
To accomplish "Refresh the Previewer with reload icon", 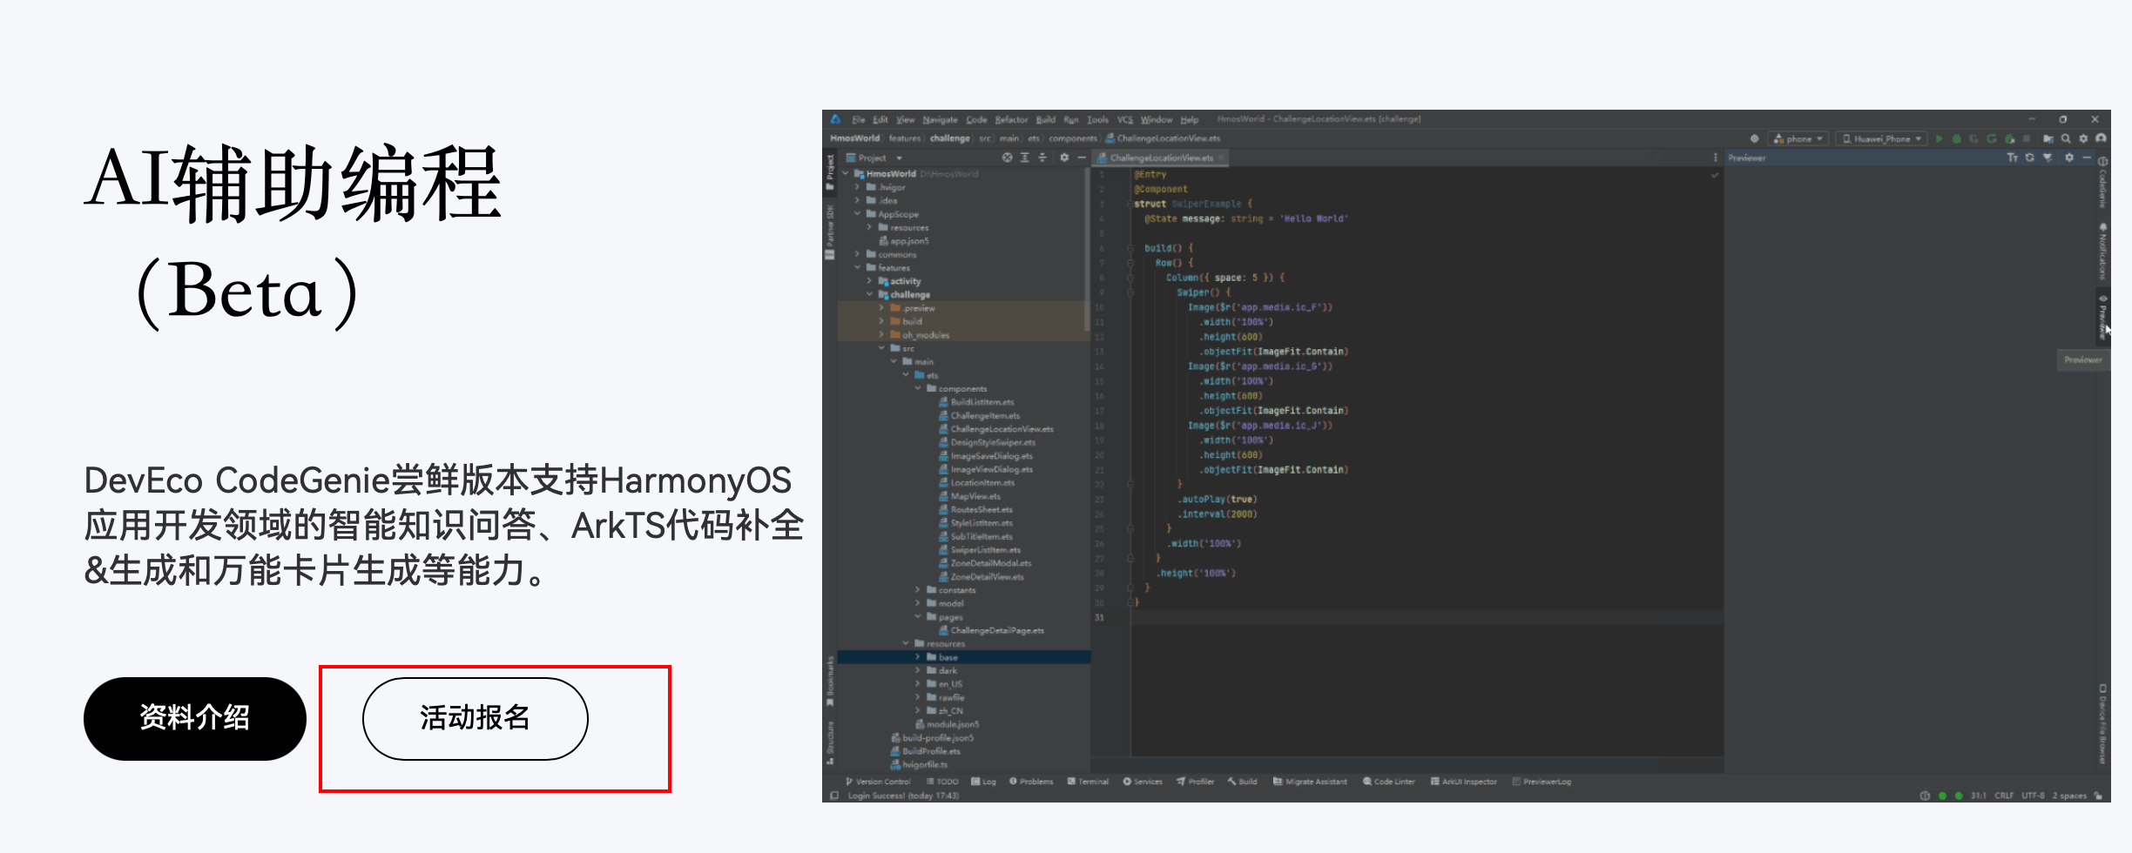I will [x=2030, y=158].
